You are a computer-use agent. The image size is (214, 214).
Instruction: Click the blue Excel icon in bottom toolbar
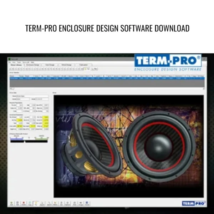(87, 203)
